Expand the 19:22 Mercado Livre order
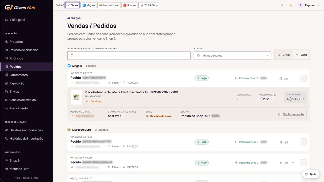 coord(303,142)
